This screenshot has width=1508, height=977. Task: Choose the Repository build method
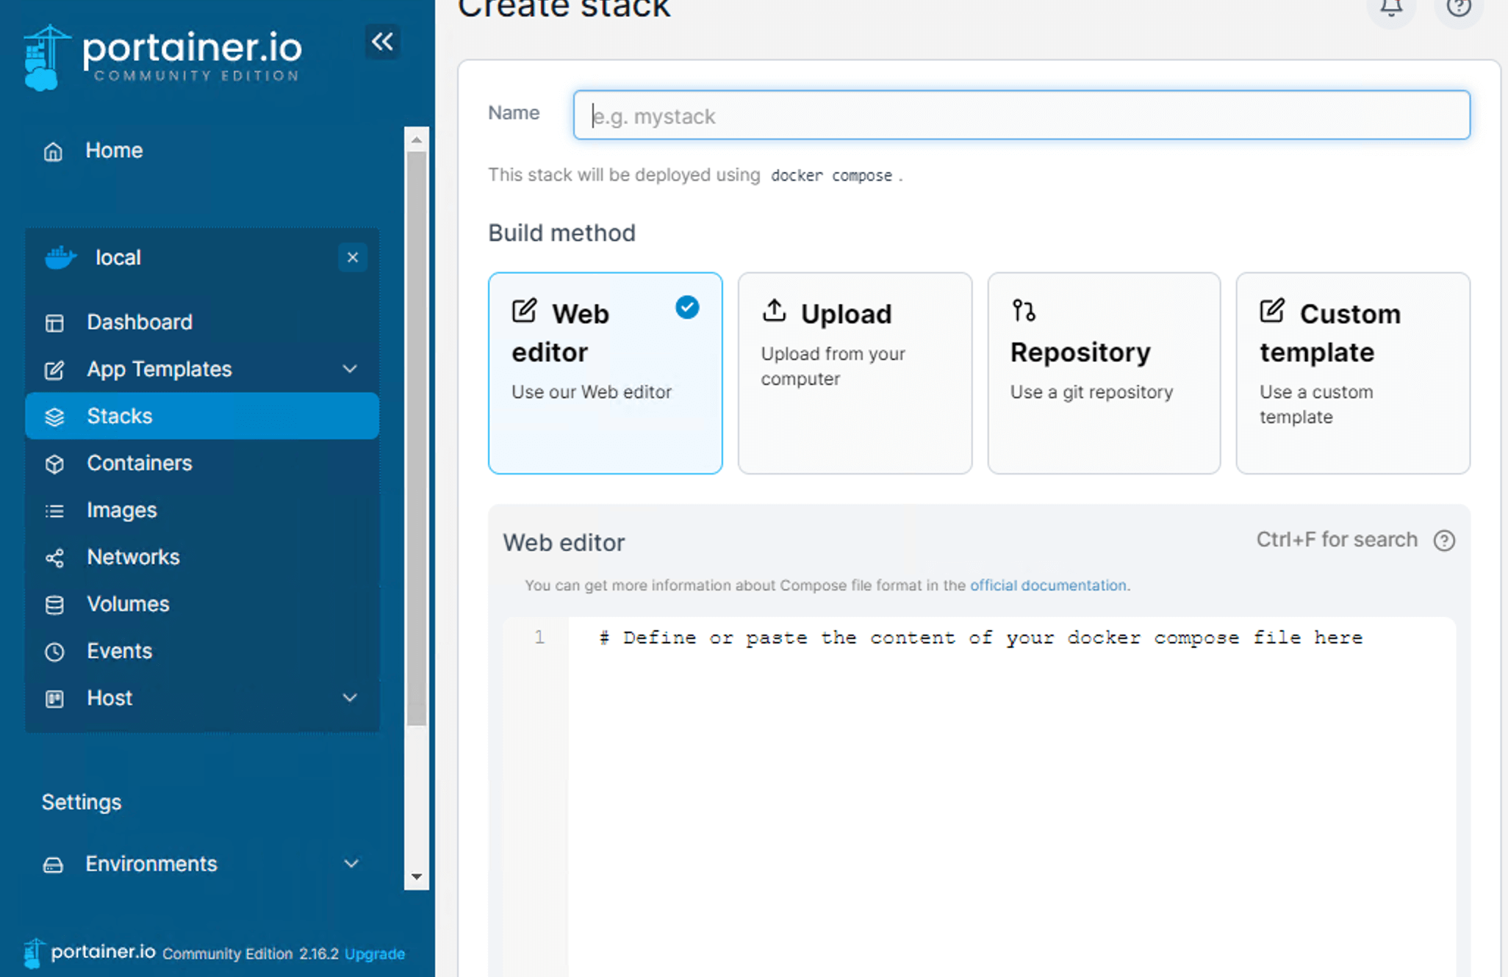click(x=1103, y=373)
